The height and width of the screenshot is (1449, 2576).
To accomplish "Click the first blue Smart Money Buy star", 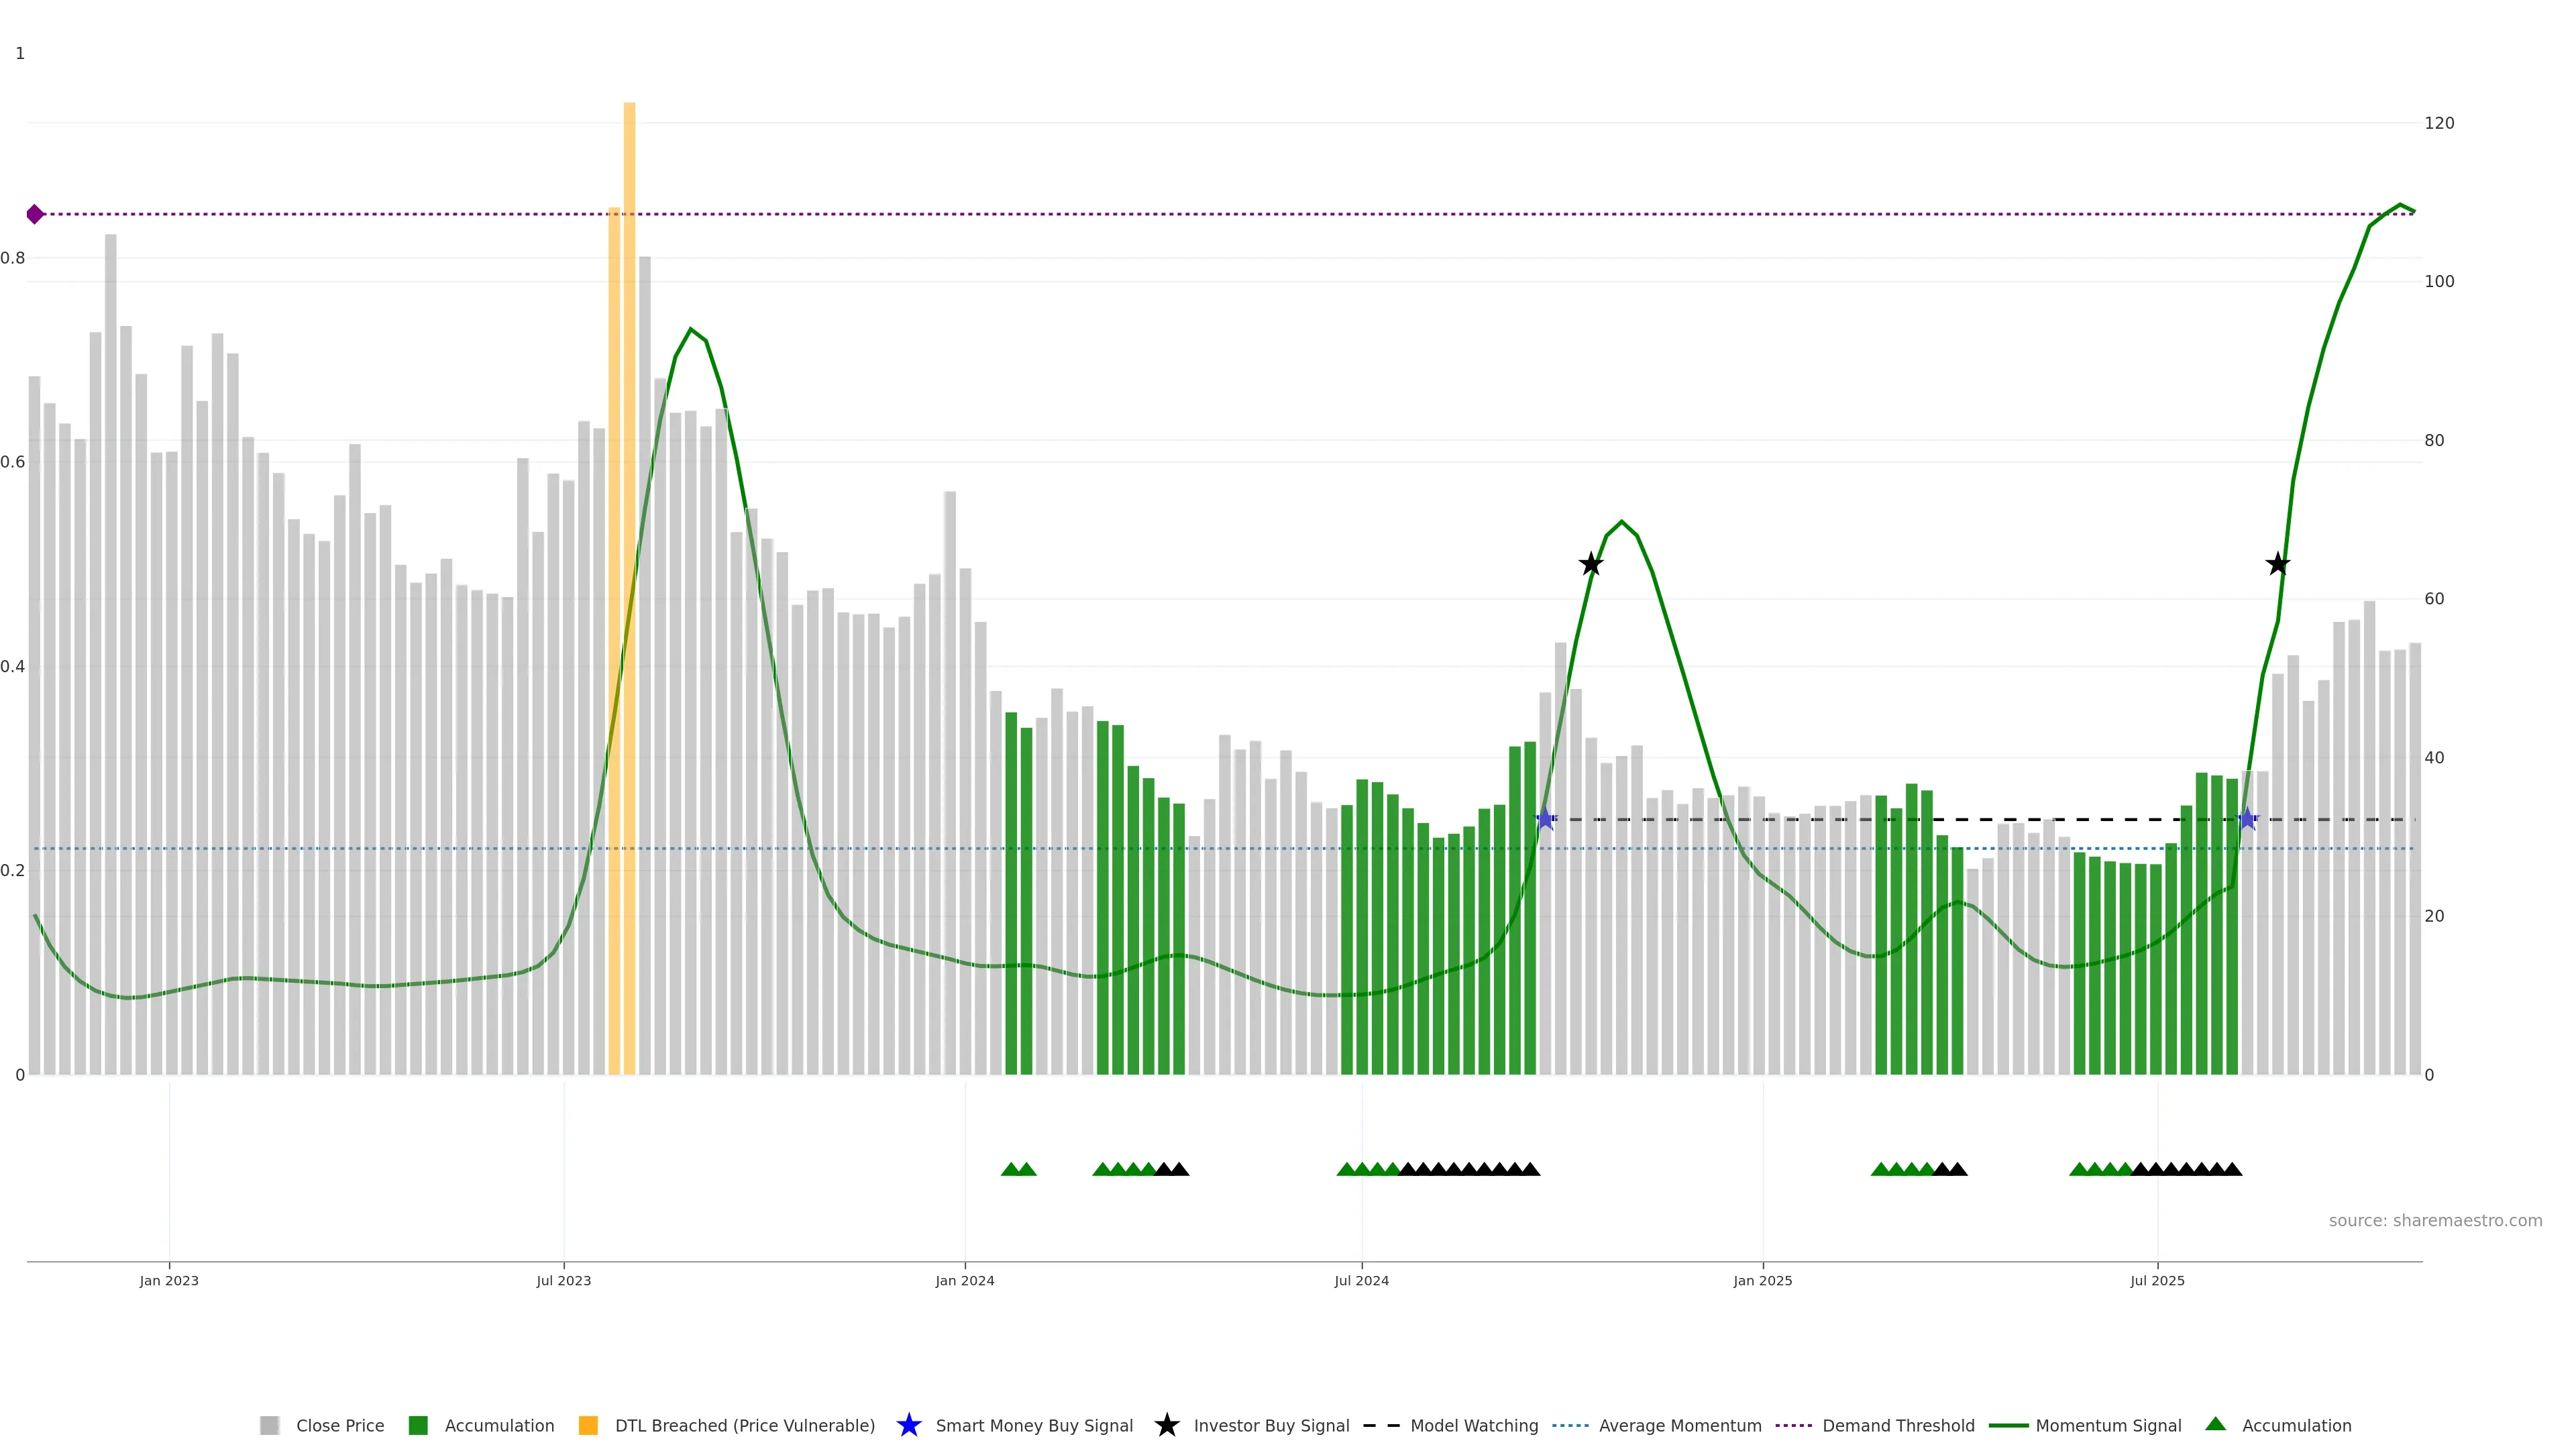I will tap(1545, 820).
